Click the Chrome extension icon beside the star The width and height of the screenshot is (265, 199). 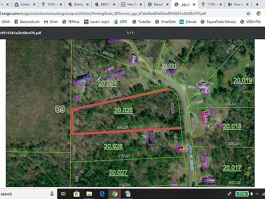tap(259, 13)
